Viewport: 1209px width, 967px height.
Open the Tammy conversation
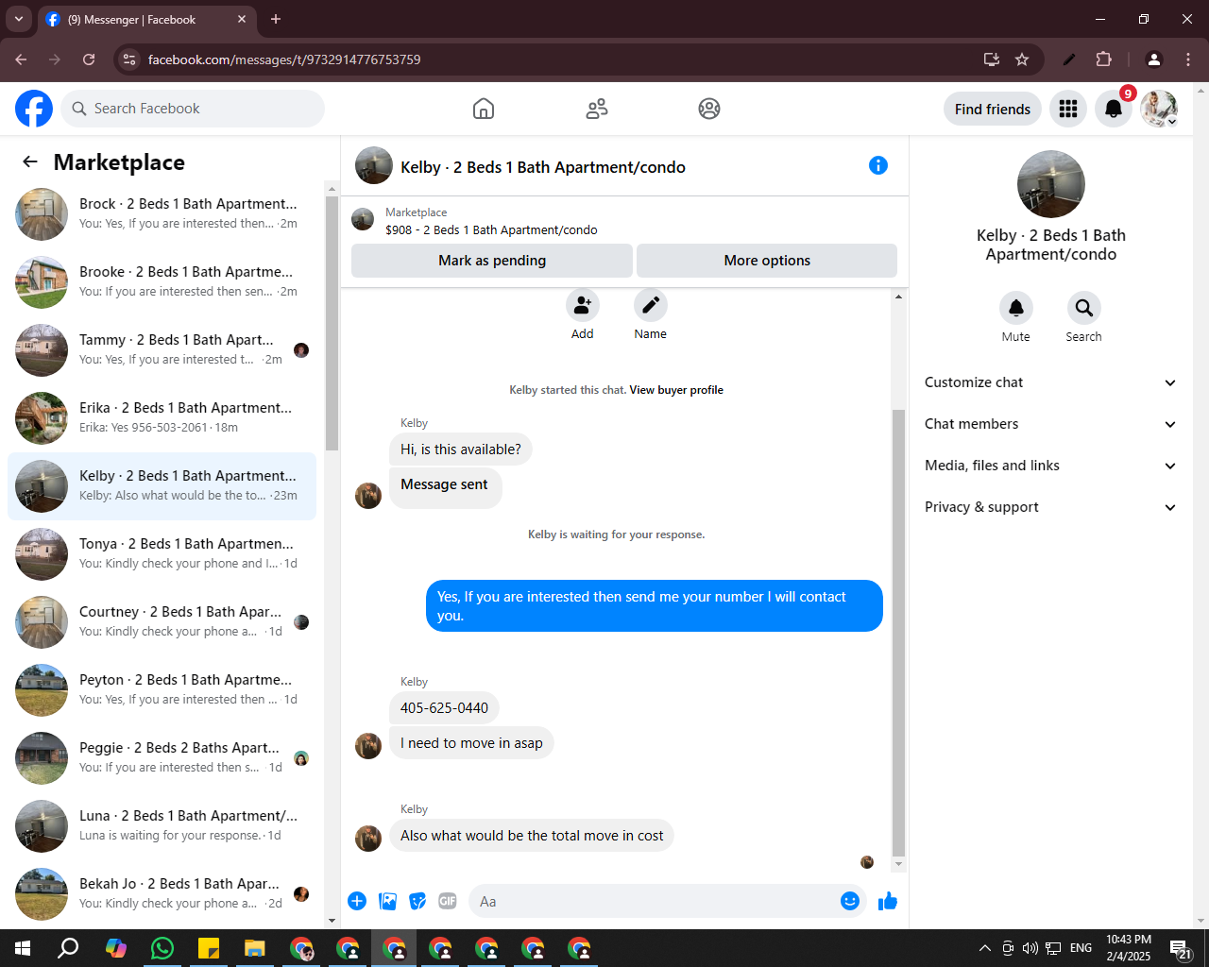click(x=162, y=350)
